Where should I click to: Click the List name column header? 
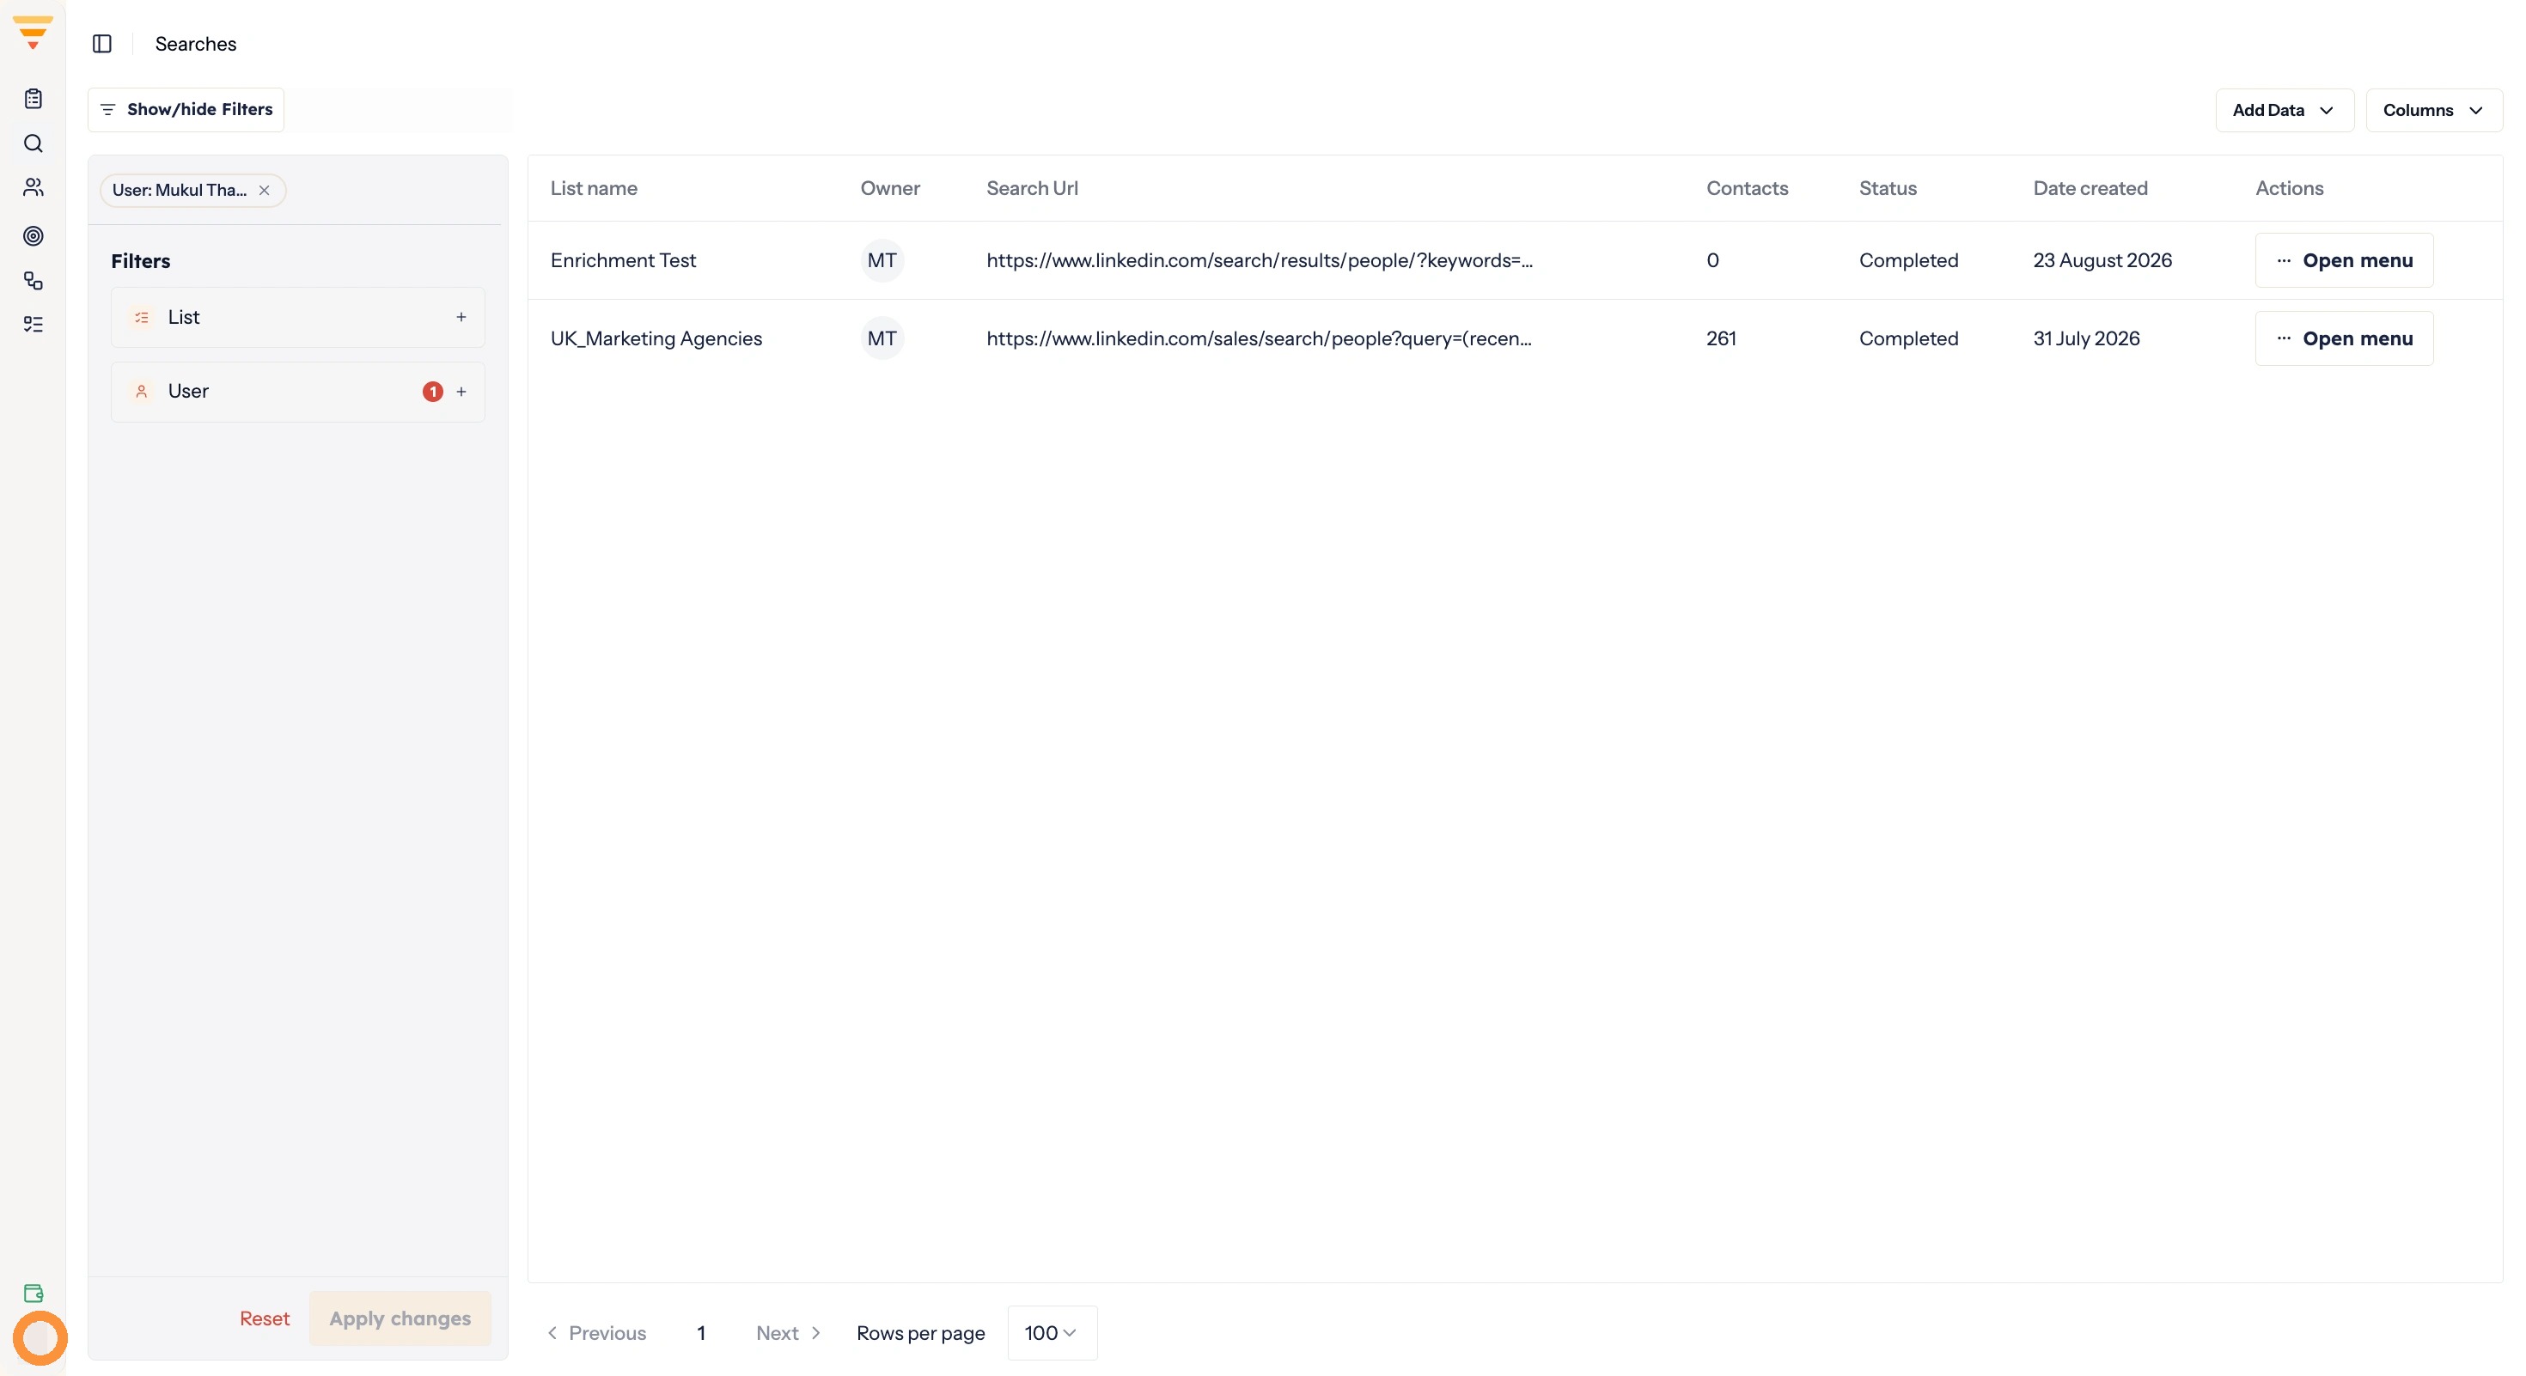pos(593,188)
